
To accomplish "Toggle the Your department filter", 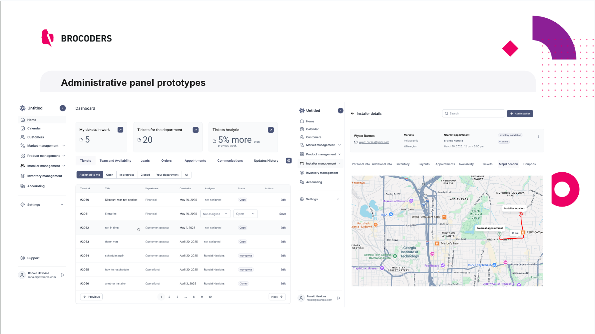I will point(167,174).
